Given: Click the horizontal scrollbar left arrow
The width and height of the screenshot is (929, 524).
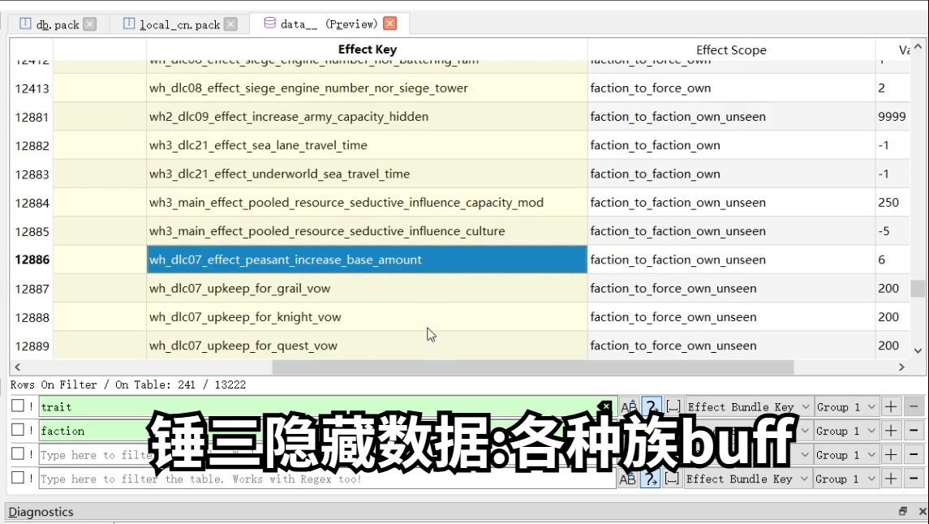Looking at the screenshot, I should click(17, 367).
